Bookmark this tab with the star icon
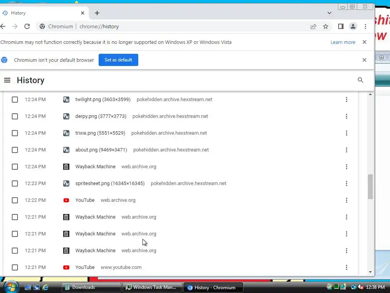The image size is (390, 293). click(326, 26)
